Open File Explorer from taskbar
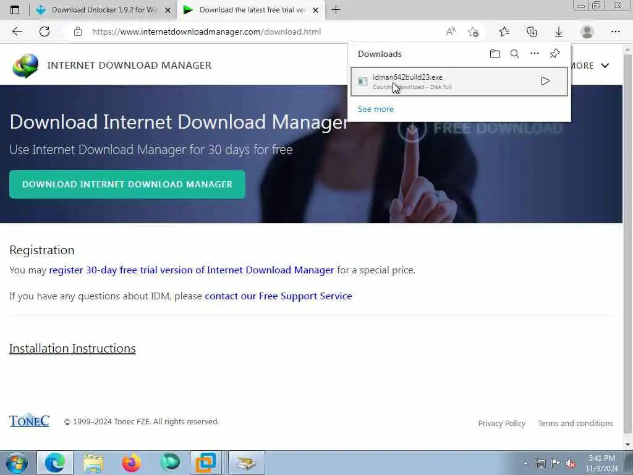Screen dimensions: 633x475 point(94,463)
